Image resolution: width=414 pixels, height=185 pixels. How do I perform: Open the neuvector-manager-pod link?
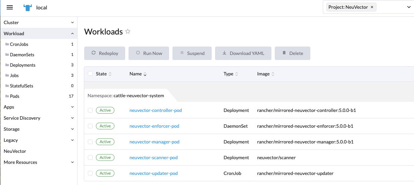click(154, 142)
